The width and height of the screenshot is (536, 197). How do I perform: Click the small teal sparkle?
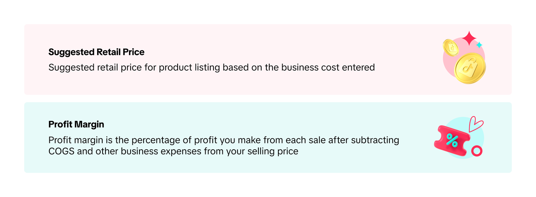tap(479, 44)
